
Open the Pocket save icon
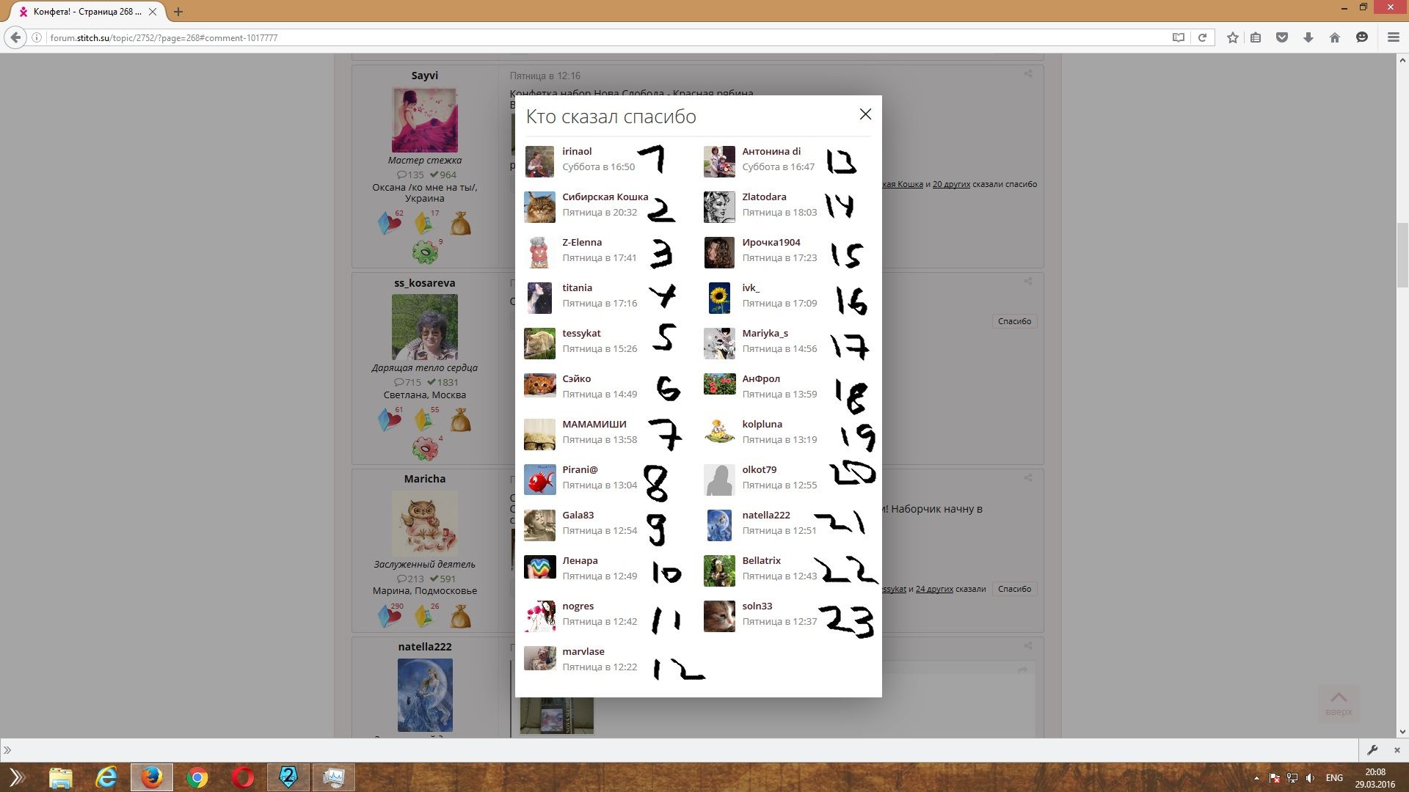pyautogui.click(x=1282, y=37)
